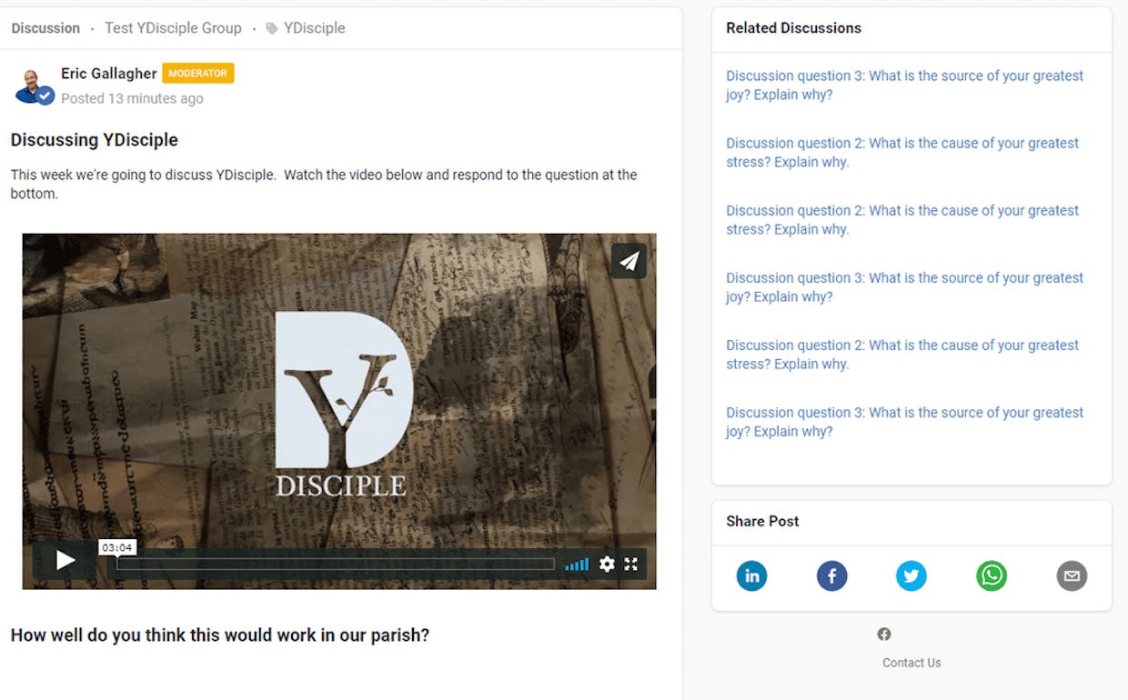Click the Eric Gallagher author name
Viewport: 1128px width, 700px height.
pyautogui.click(x=109, y=74)
